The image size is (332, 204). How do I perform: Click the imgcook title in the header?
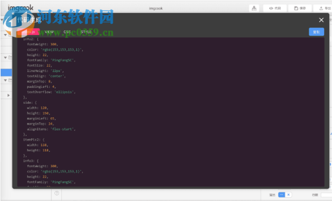[x=156, y=8]
